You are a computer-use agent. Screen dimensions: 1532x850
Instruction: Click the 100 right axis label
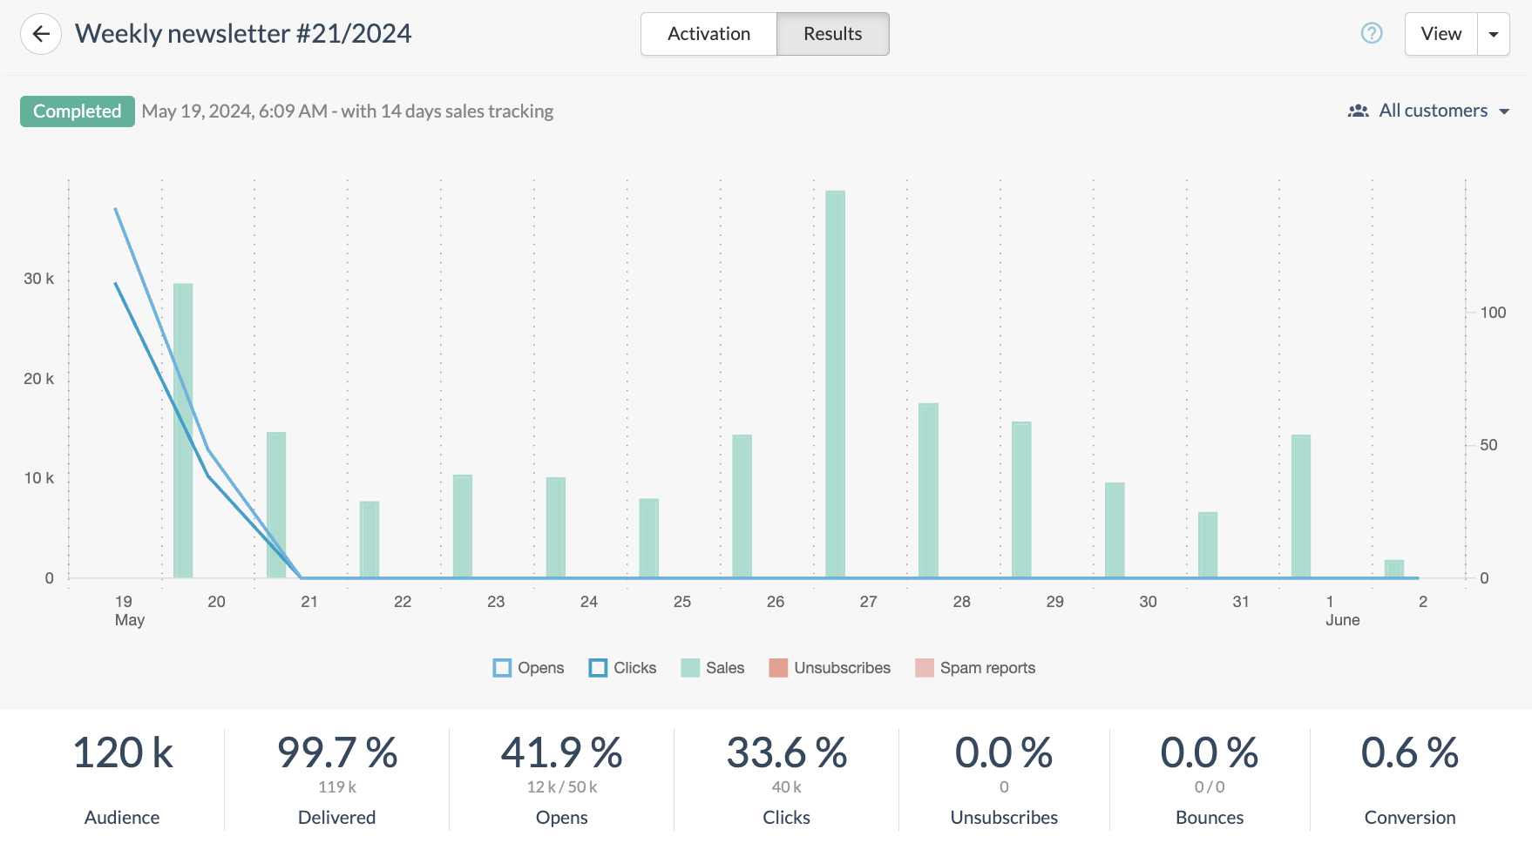coord(1493,313)
